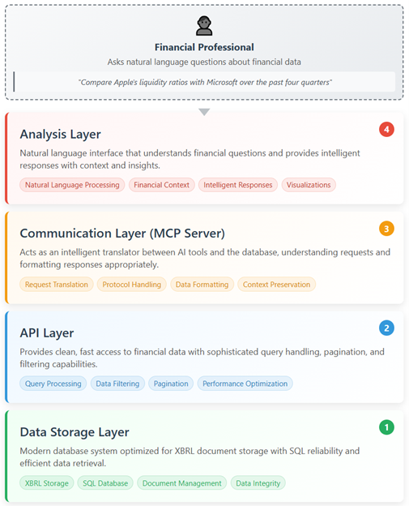Screen dimensions: 409x506
Task: Select the Request Translation tag
Action: tap(57, 285)
